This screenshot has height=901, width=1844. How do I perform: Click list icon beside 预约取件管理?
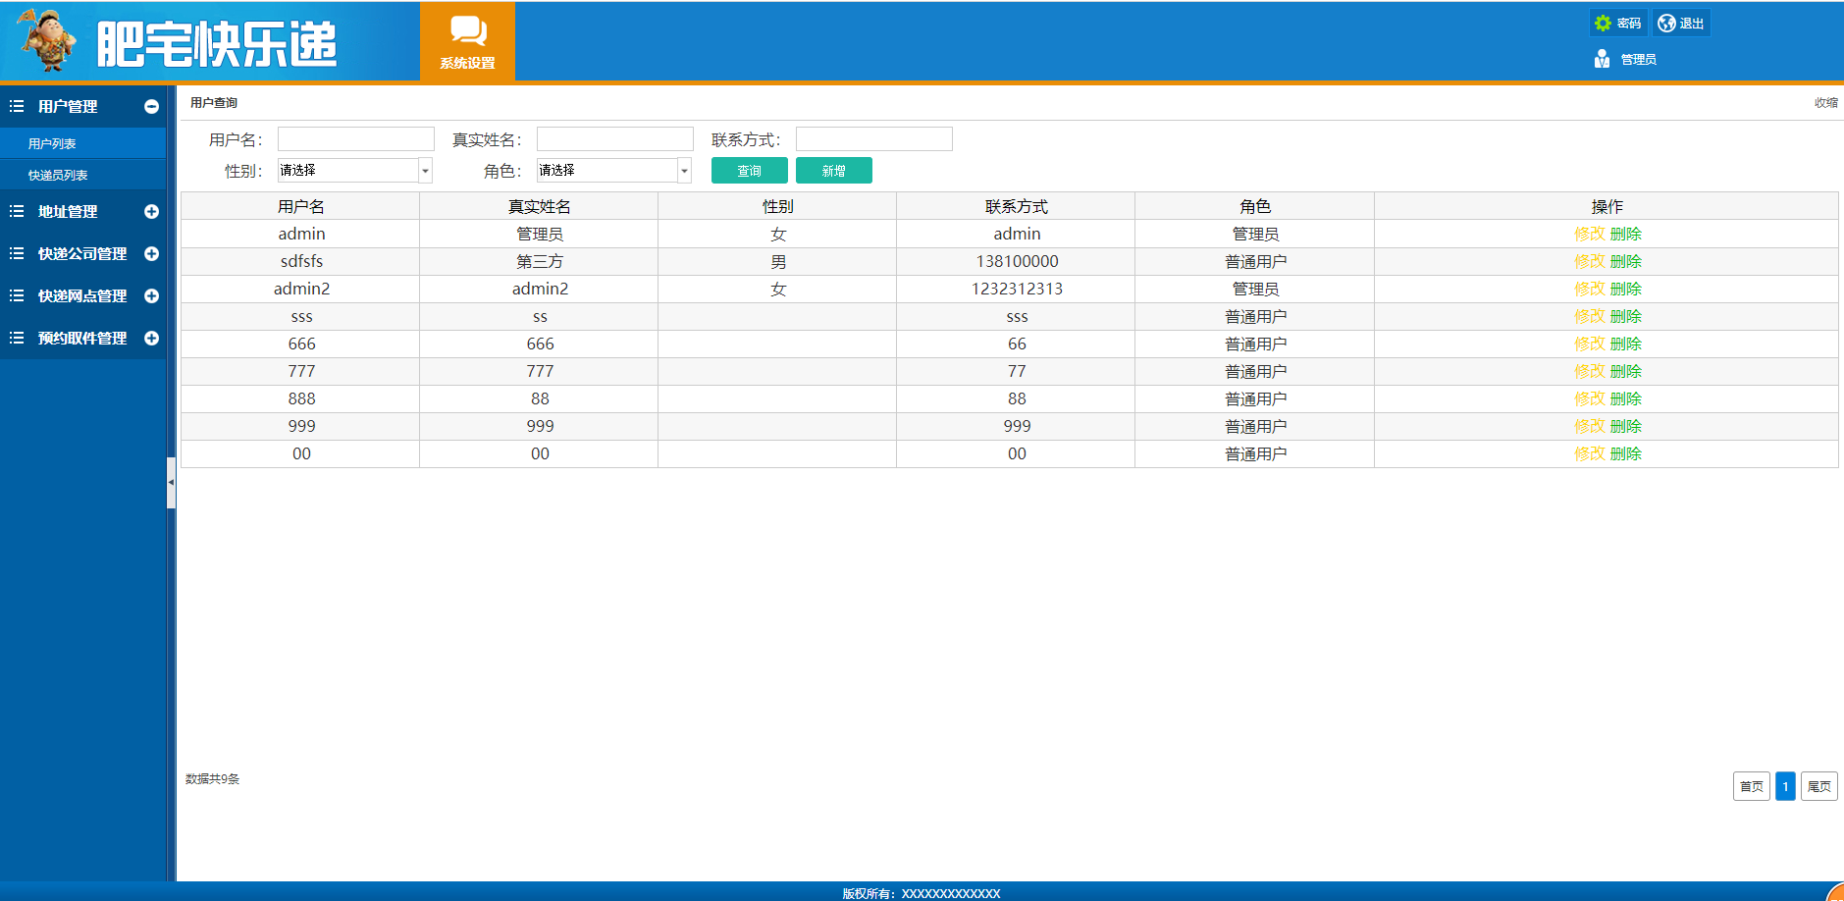tap(17, 338)
